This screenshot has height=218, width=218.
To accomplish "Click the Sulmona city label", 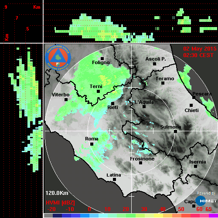I will click(170, 127).
